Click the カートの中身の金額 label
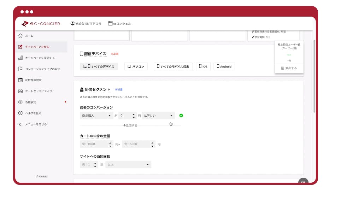341x205 pixels. (95, 136)
